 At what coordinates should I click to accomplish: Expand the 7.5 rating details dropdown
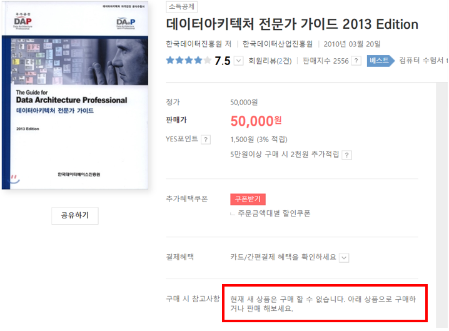point(238,61)
